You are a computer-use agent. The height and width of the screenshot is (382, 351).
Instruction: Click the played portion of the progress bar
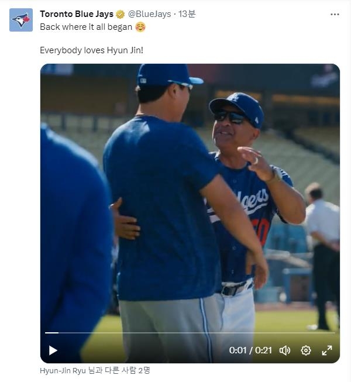pyautogui.click(x=51, y=333)
